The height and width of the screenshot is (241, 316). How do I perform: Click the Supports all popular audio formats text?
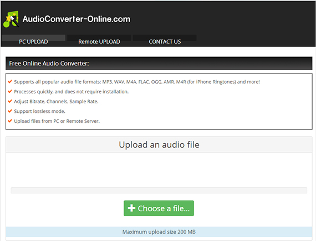tap(137, 82)
